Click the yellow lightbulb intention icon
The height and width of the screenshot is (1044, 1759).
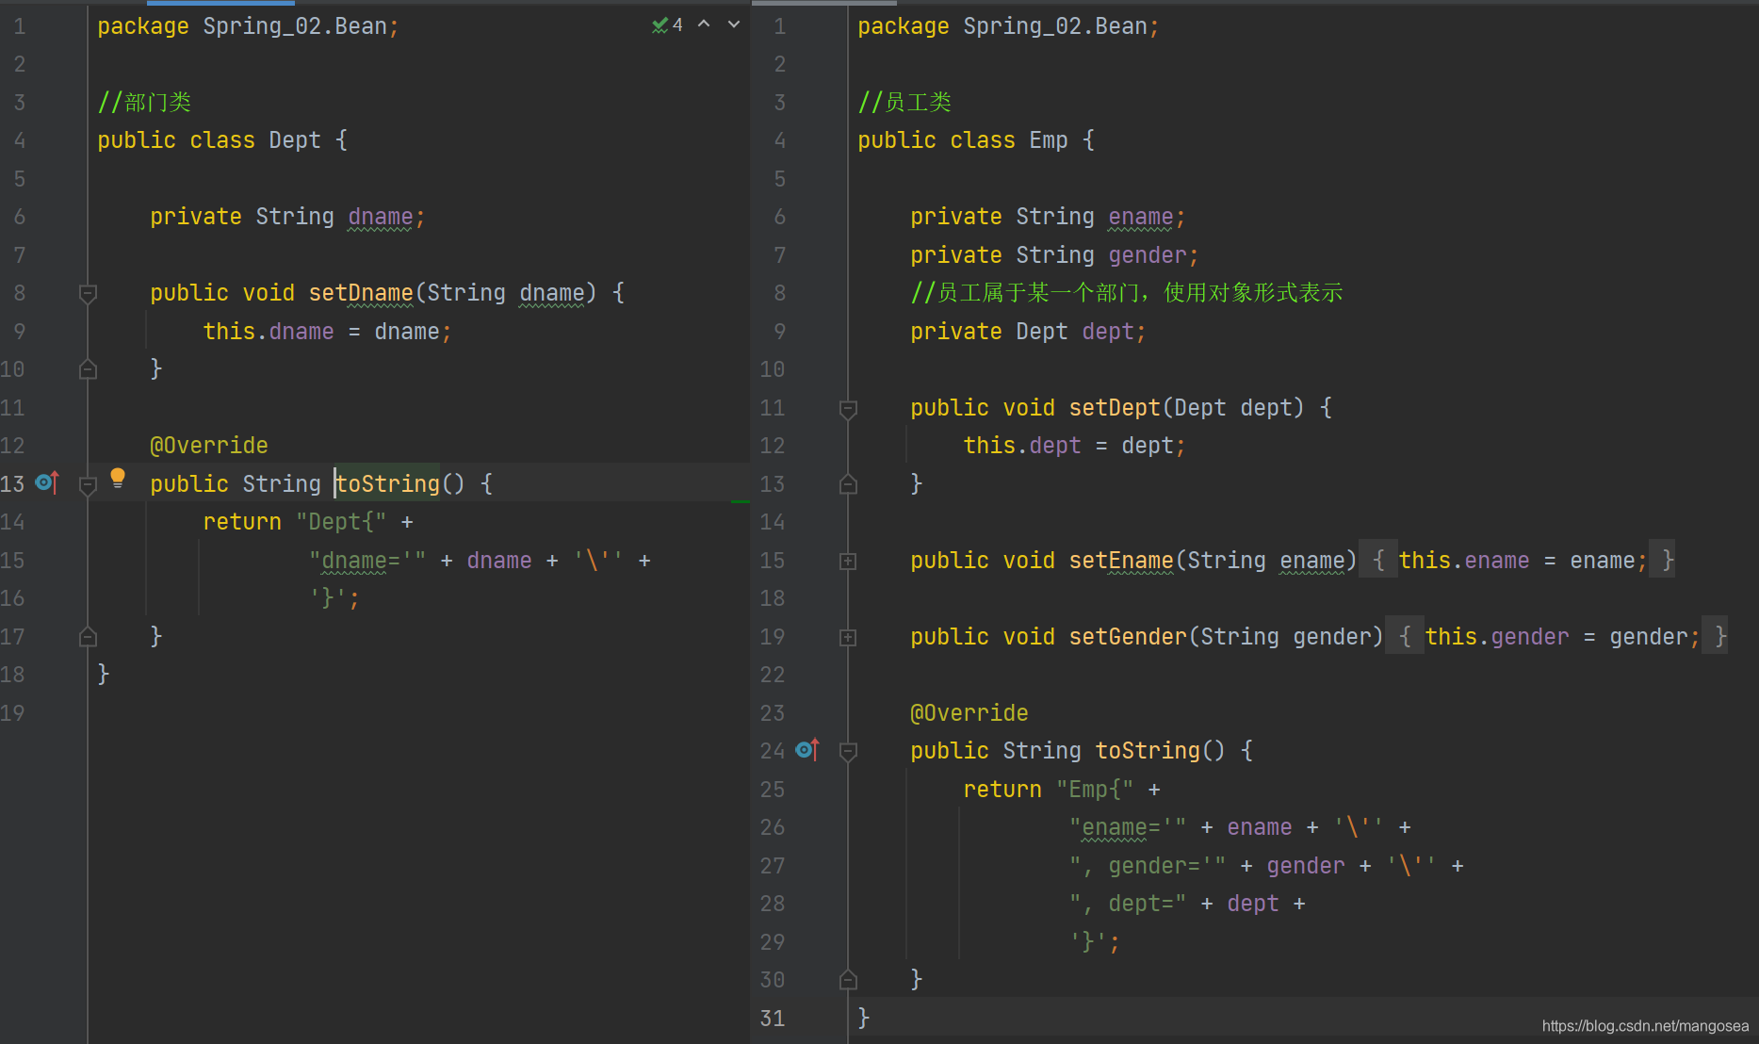point(118,479)
